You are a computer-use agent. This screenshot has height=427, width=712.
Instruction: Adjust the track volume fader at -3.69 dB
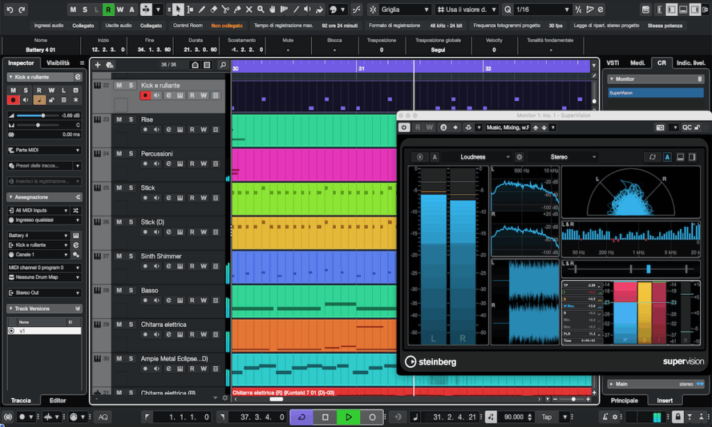[x=43, y=115]
